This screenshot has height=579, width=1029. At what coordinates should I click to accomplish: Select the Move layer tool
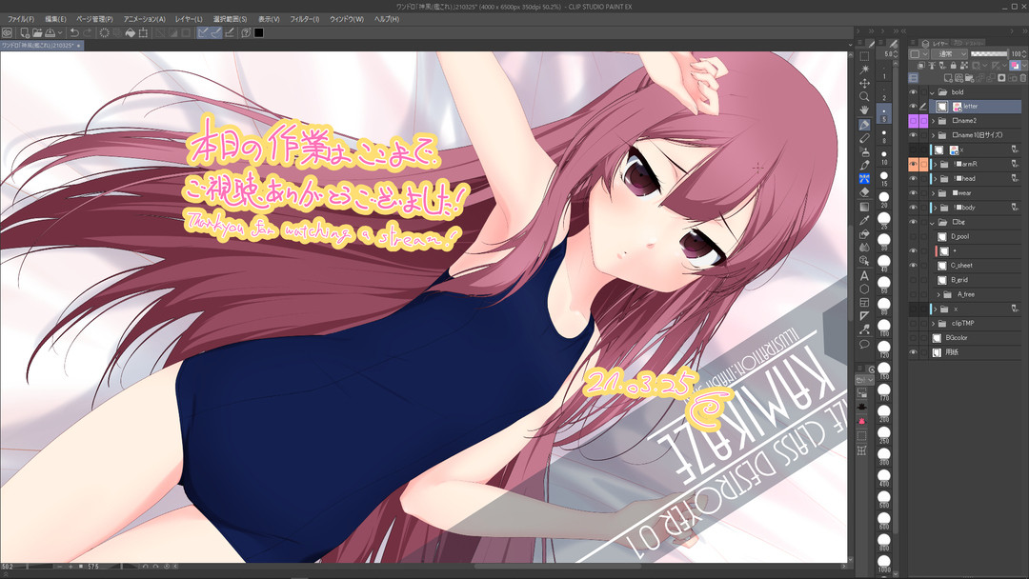(864, 83)
